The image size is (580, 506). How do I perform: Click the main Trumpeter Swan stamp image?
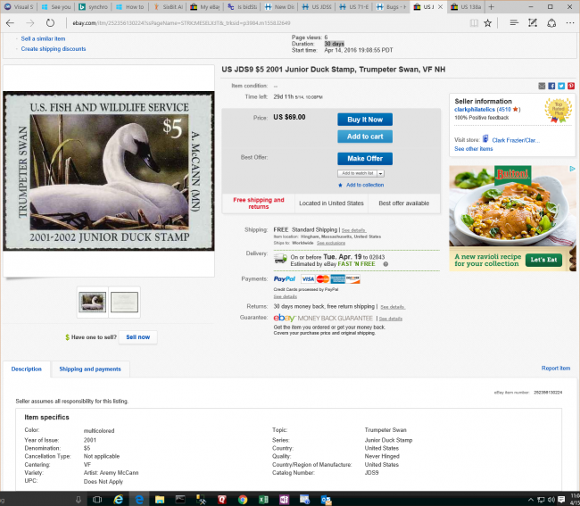pyautogui.click(x=109, y=170)
